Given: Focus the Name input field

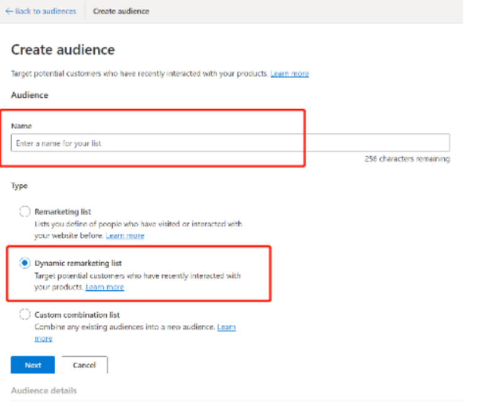Looking at the screenshot, I should [230, 143].
